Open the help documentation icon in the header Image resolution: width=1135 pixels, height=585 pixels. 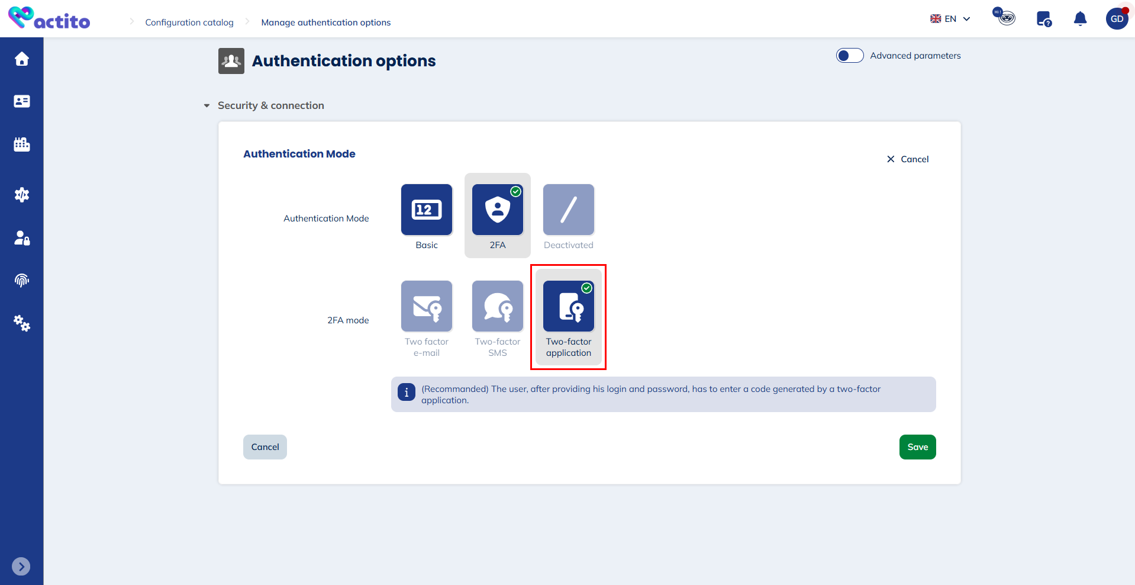coord(1043,18)
